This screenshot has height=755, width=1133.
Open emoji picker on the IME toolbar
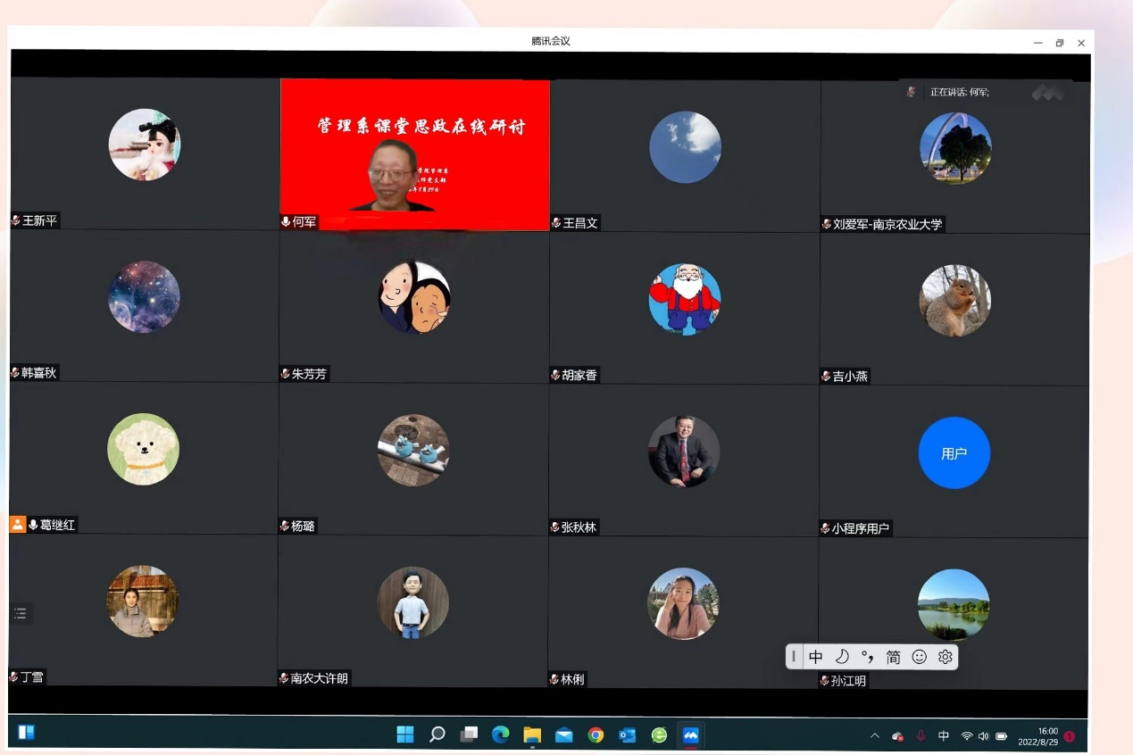919,657
